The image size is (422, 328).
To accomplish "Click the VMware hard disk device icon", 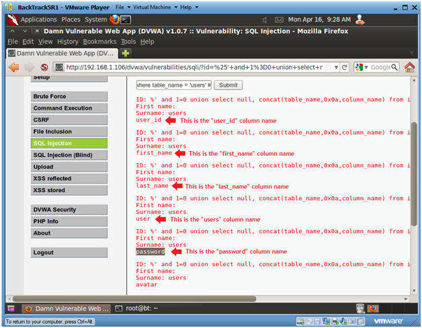I will tap(300, 321).
